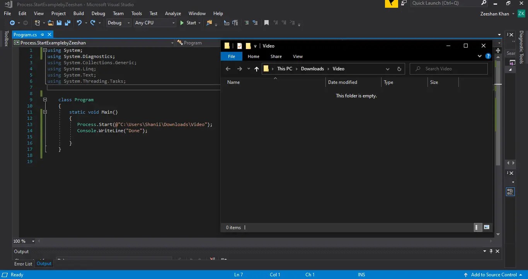528x279 pixels.
Task: Switch File Explorer to large icons view
Action: [487, 227]
